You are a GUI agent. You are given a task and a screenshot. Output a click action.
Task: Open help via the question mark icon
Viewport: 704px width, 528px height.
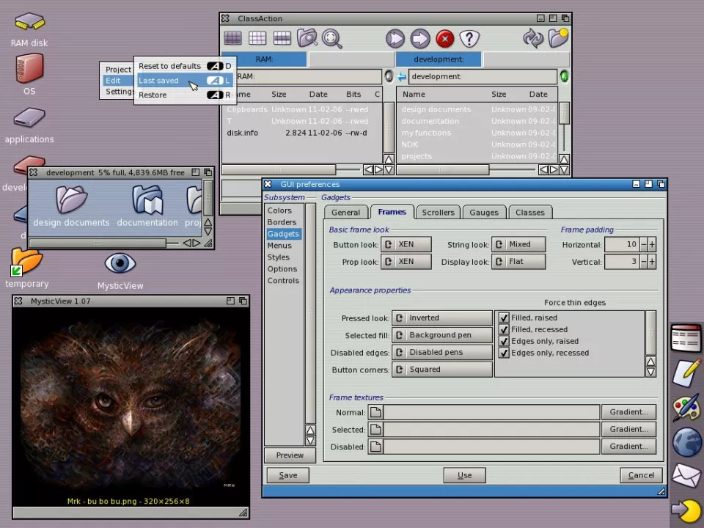click(469, 39)
